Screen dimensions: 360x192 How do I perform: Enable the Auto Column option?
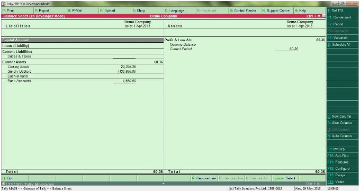[x=343, y=136]
